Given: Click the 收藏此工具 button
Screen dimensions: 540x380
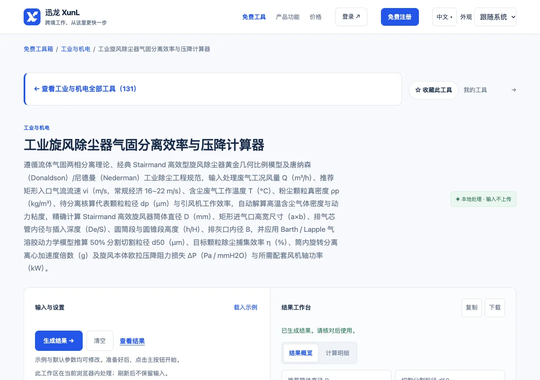Looking at the screenshot, I should [x=434, y=90].
